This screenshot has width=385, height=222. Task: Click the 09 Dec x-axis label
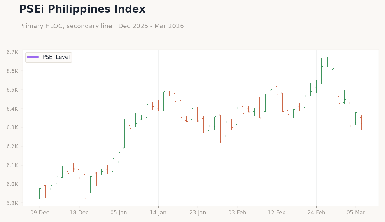[x=40, y=213]
